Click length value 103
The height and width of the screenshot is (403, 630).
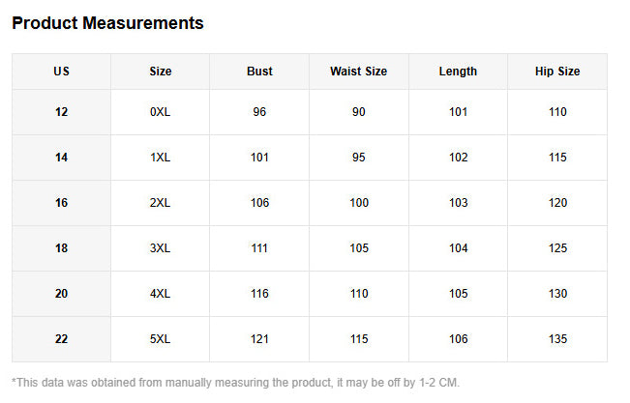pos(458,203)
